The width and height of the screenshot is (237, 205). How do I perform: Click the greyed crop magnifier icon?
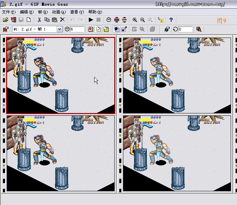tap(142, 29)
